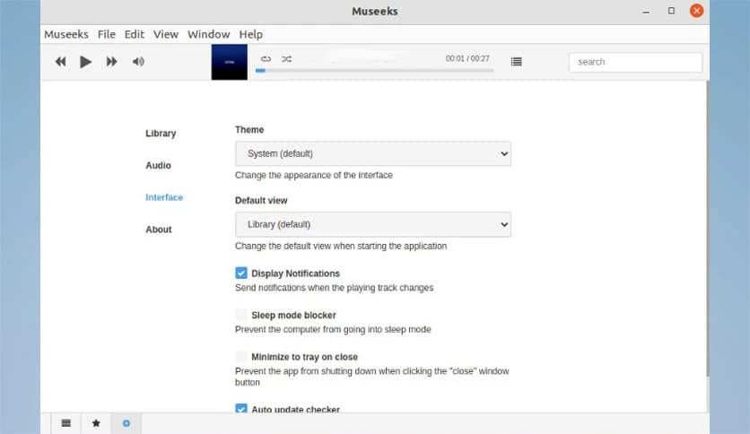750x434 pixels.
Task: Focus the search input field
Action: pyautogui.click(x=635, y=62)
